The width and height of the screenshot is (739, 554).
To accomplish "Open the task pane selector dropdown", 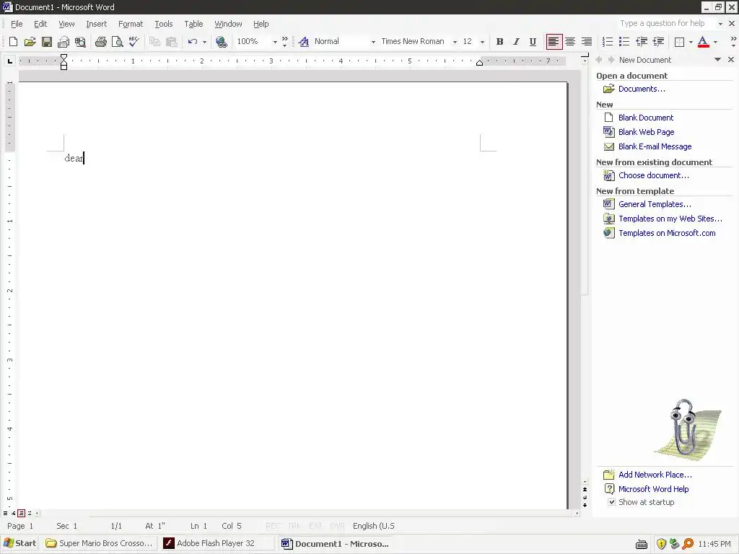I will [718, 60].
